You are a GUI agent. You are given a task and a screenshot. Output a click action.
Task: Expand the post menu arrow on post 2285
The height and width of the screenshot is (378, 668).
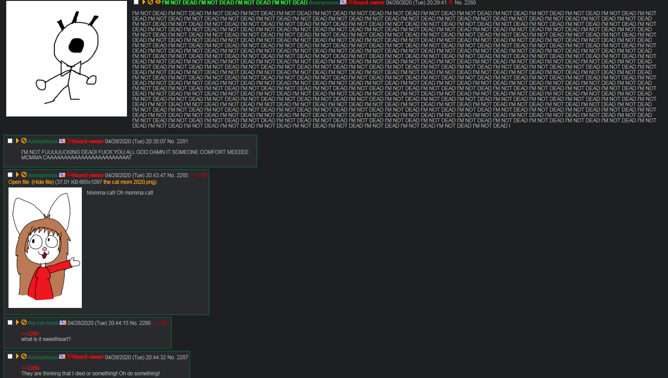pyautogui.click(x=17, y=174)
